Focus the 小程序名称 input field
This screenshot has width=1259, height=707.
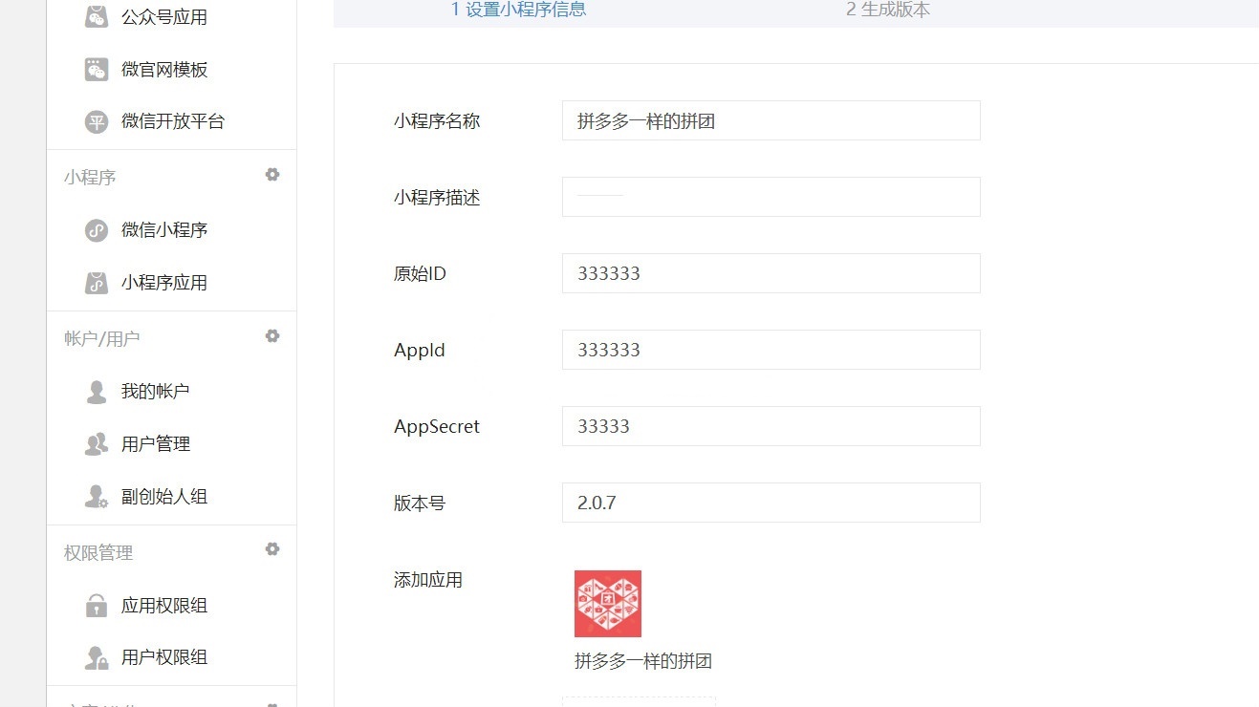pyautogui.click(x=771, y=120)
